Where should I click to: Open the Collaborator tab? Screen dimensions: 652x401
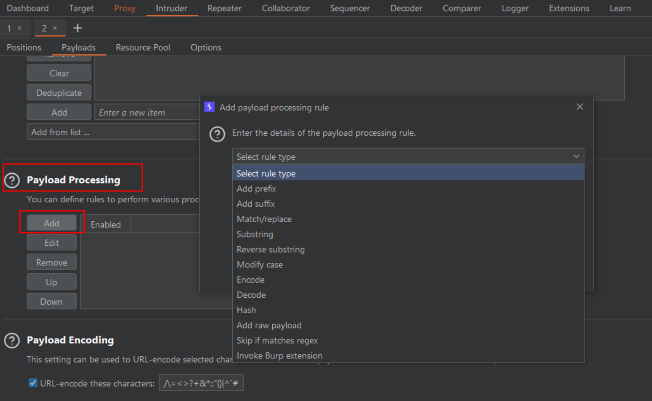tap(286, 8)
